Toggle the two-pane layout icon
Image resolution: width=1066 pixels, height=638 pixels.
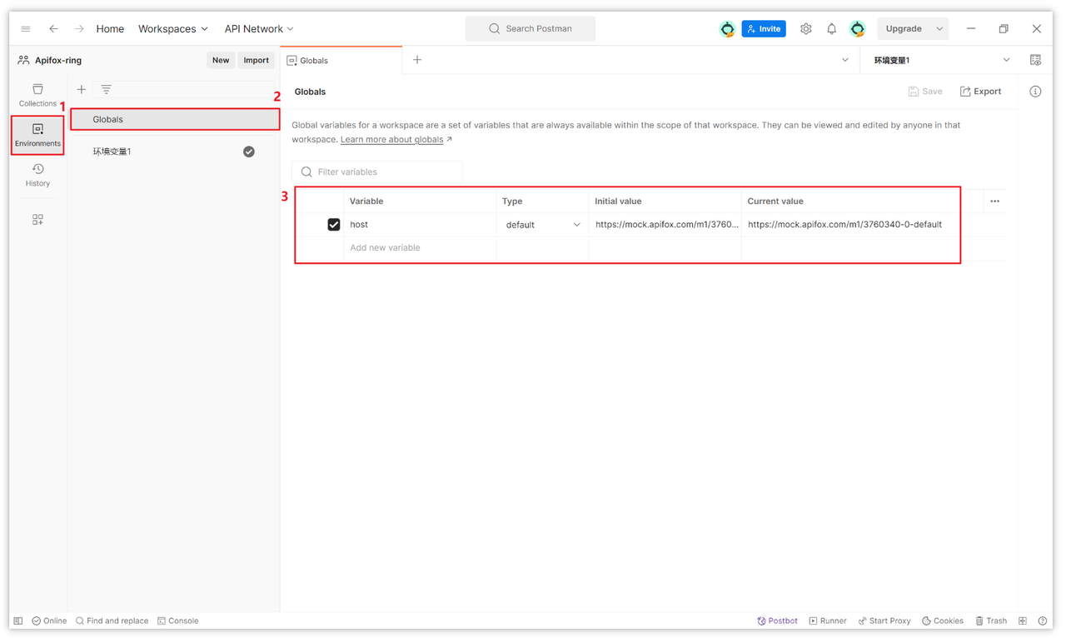point(1023,621)
